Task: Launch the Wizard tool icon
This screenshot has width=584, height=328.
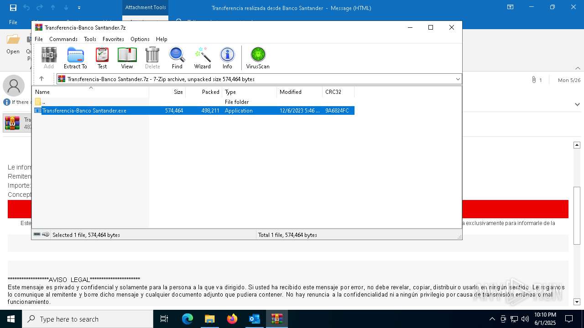Action: click(x=202, y=58)
